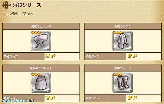The width and height of the screenshot is (164, 104).
Task: Open the Social Game Info watermark link
Action: coord(18,101)
